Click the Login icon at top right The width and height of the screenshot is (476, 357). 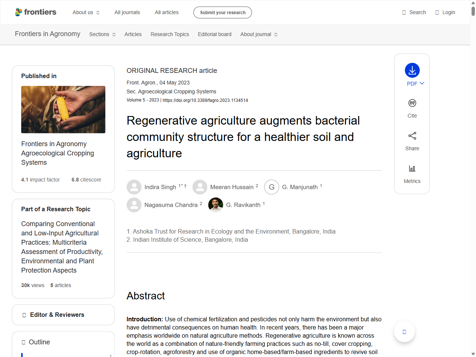445,12
